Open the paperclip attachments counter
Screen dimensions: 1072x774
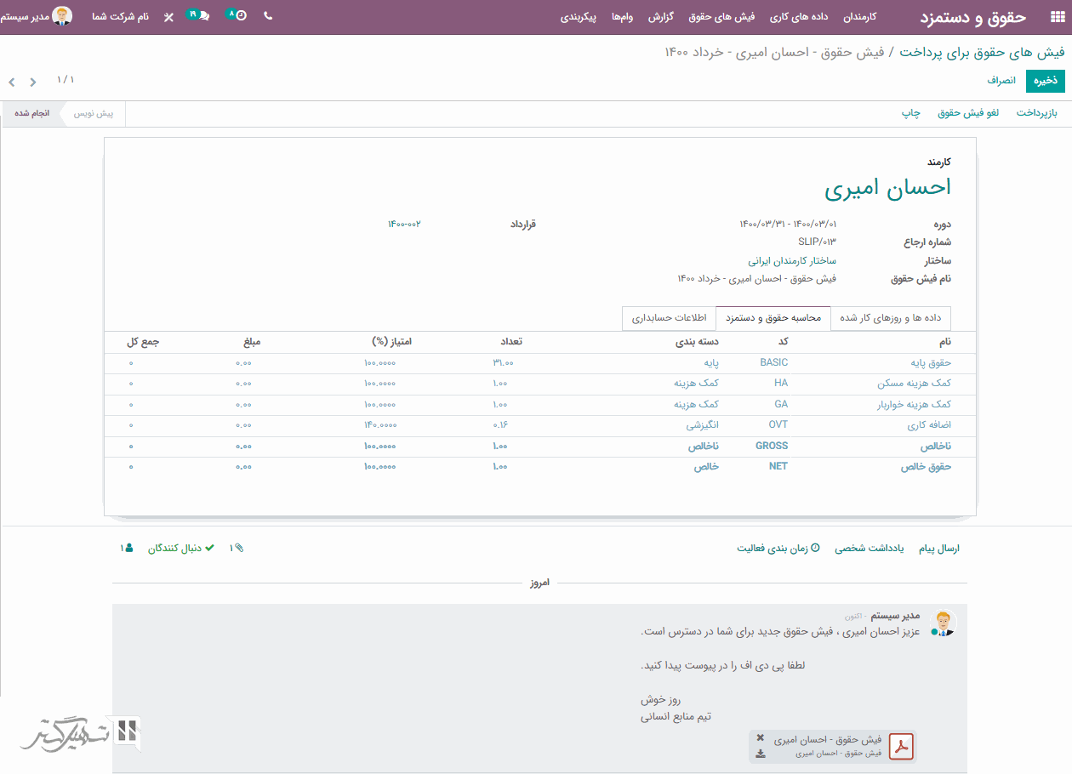[236, 549]
